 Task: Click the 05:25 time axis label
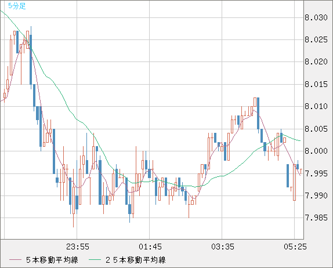pos(295,247)
